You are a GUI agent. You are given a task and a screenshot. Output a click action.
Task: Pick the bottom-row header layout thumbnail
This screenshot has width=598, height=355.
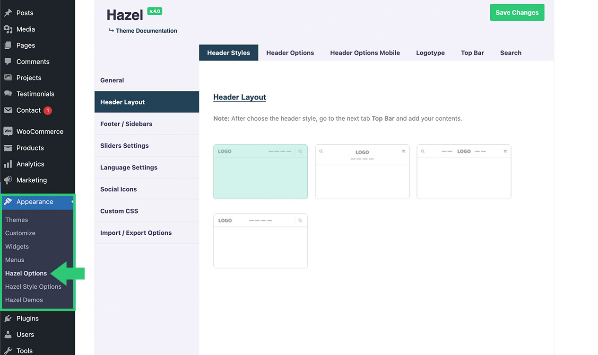tap(260, 241)
